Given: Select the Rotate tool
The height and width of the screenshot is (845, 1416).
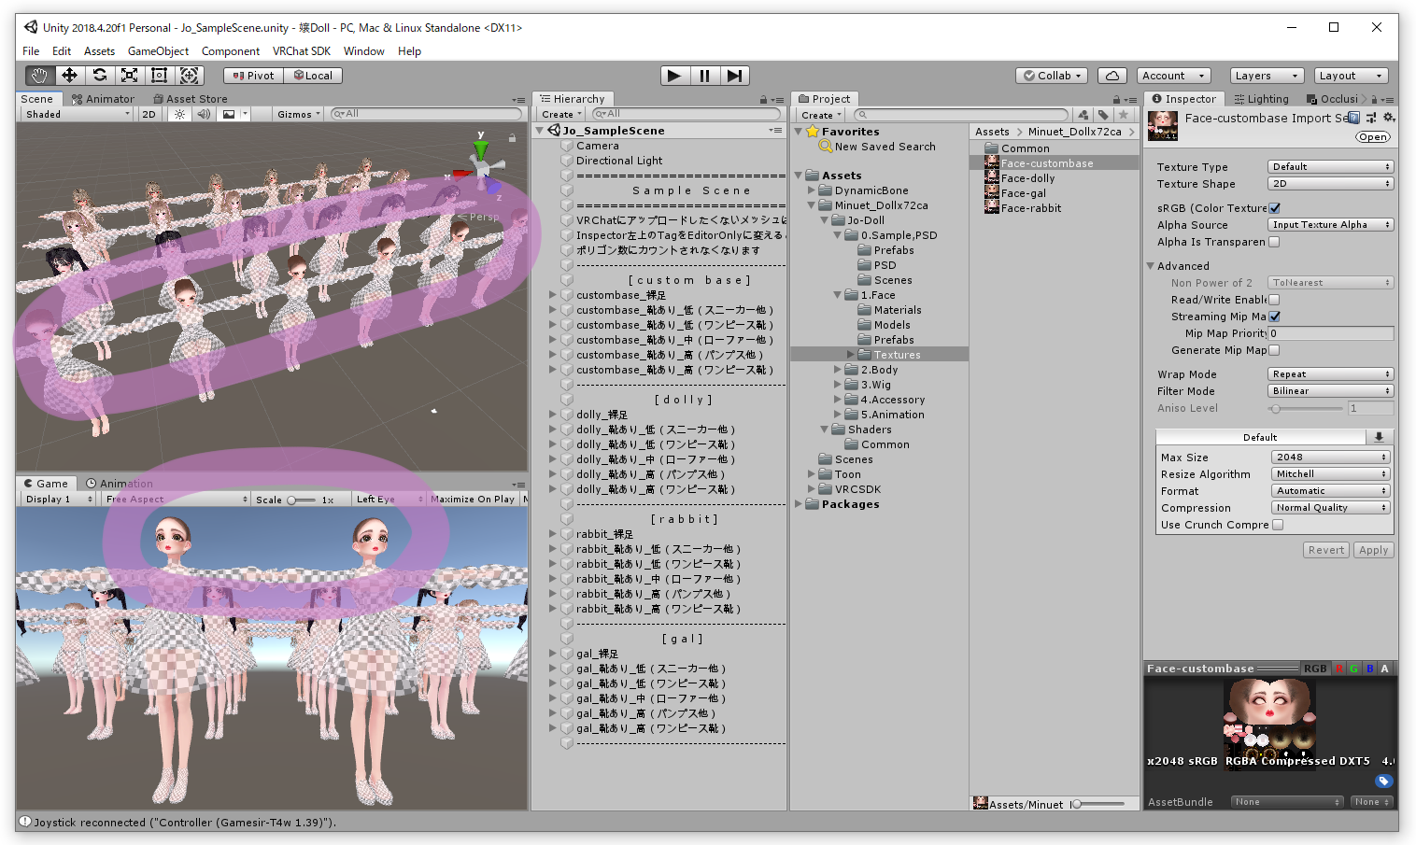Looking at the screenshot, I should pyautogui.click(x=99, y=76).
